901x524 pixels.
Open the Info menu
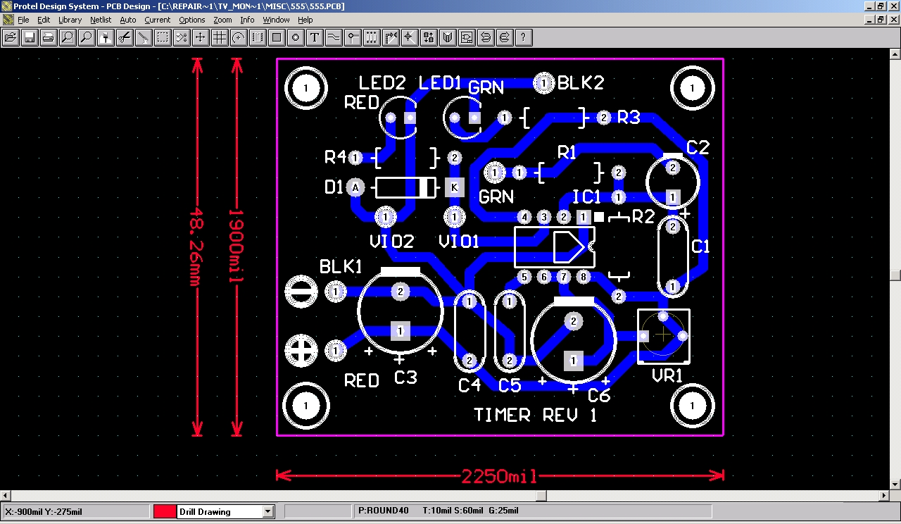click(x=247, y=20)
